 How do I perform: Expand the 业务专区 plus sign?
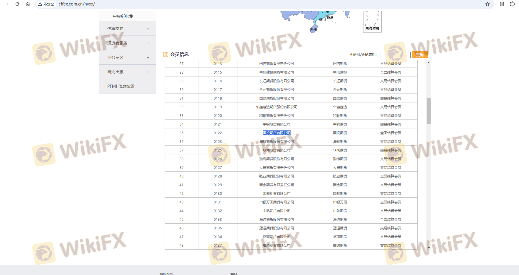(148, 57)
